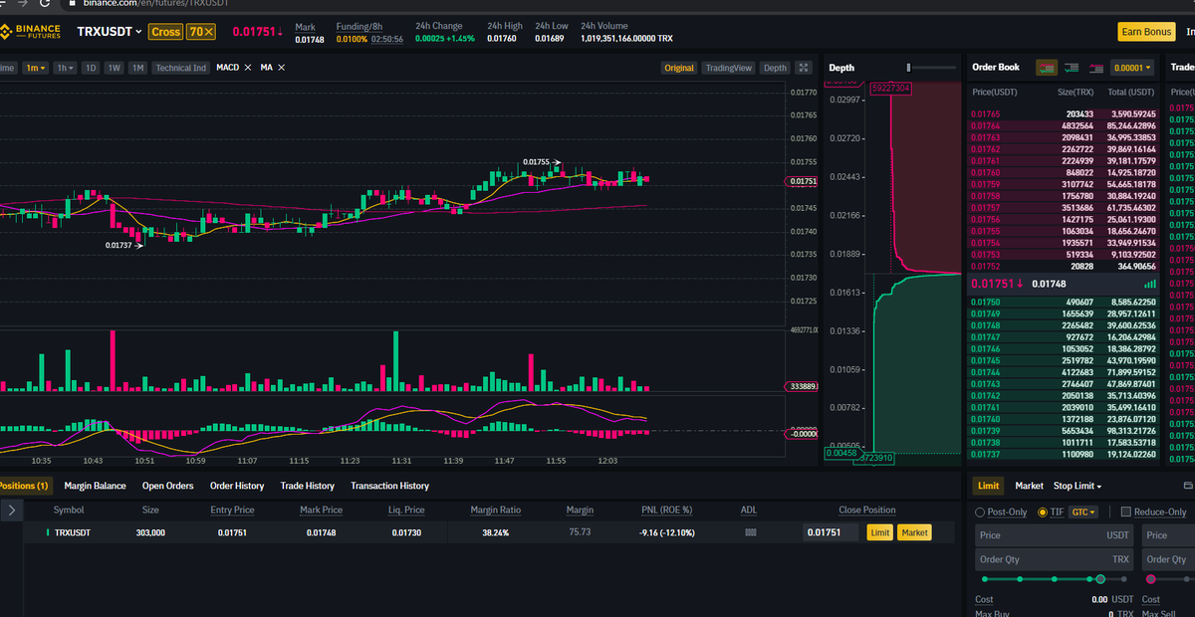
Task: Select 1D chart interval
Action: (91, 68)
